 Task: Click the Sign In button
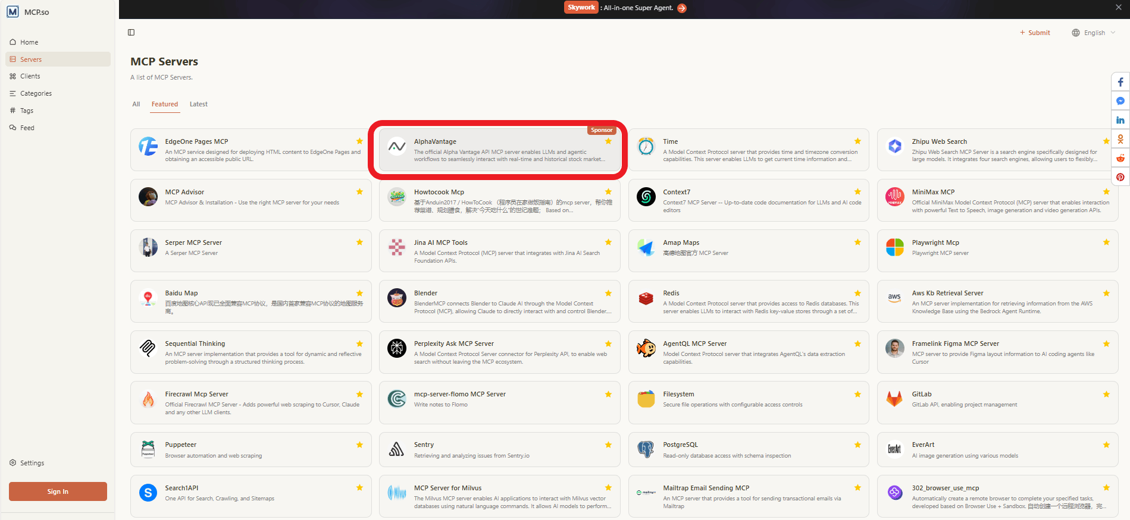(x=58, y=491)
